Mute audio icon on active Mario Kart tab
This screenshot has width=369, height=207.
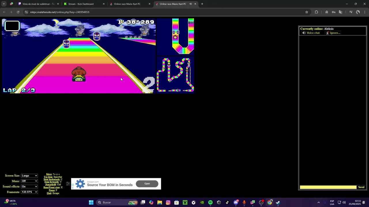tap(191, 4)
